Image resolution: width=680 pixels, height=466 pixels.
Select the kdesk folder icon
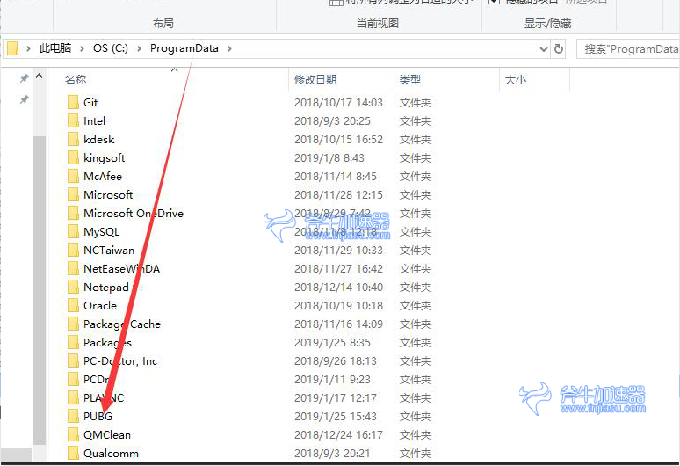[x=73, y=139]
